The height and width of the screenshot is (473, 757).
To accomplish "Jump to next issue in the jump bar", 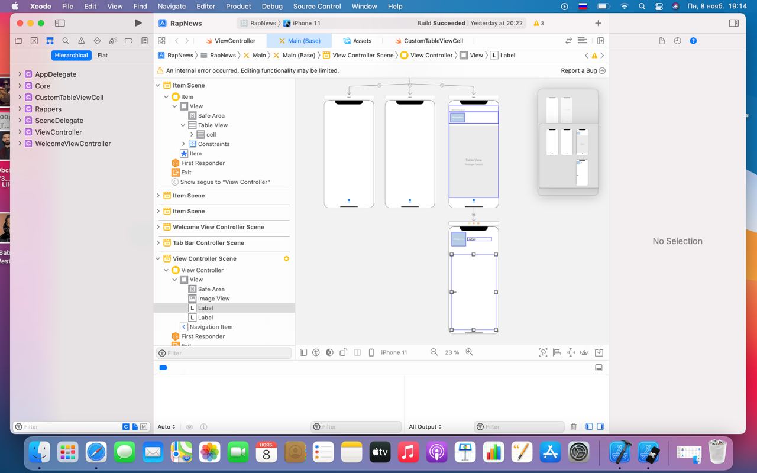I will (602, 56).
